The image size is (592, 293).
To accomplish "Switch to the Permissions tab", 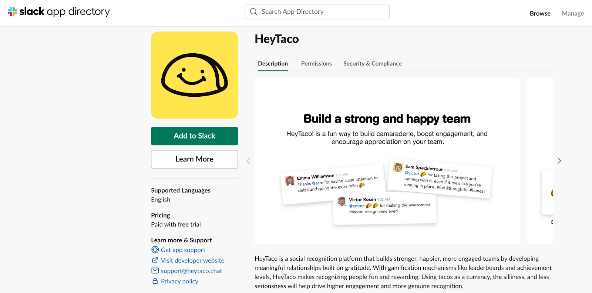I will coord(316,64).
